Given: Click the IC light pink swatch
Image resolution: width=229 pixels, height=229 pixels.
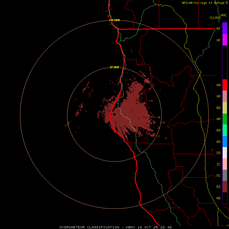Looking at the screenshot, I should [x=225, y=164].
